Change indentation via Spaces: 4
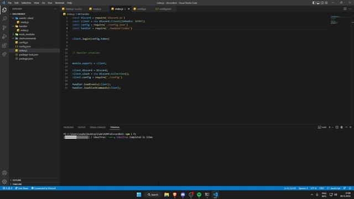Image resolution: width=354 pixels, height=199 pixels. pos(303,188)
